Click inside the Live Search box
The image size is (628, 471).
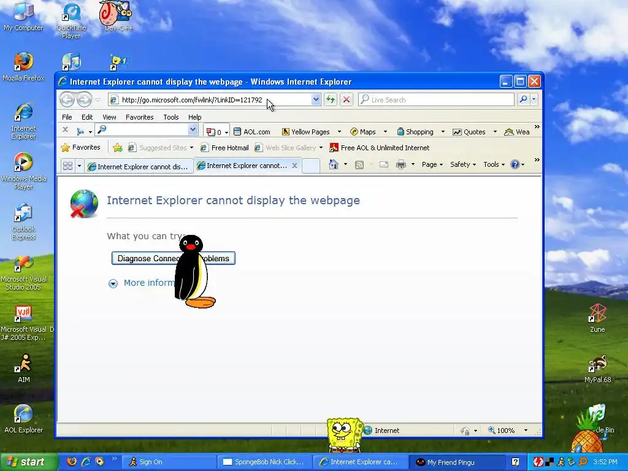click(437, 99)
